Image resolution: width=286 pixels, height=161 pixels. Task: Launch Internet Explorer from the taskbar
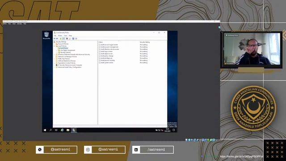pyautogui.click(x=62, y=130)
